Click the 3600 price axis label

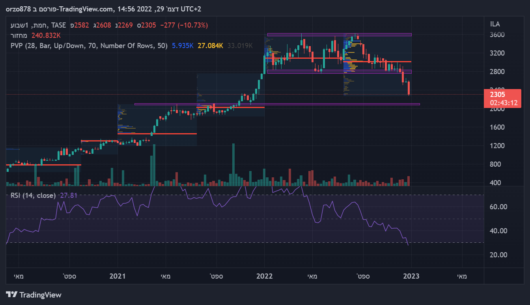[496, 35]
